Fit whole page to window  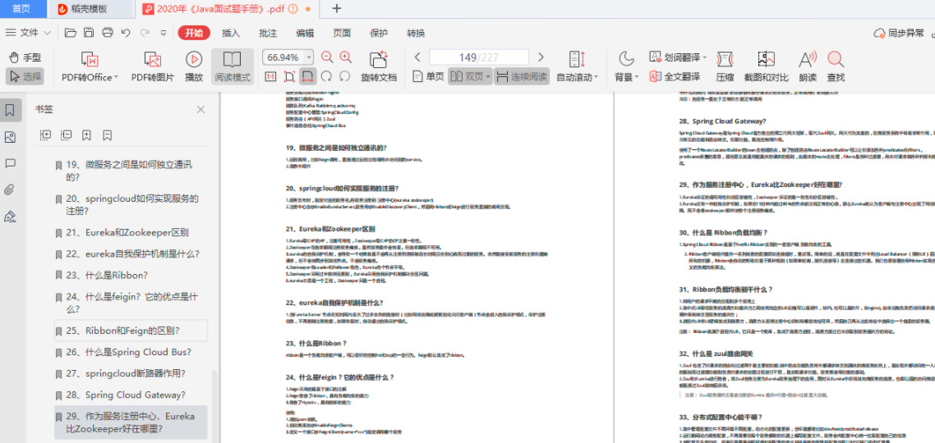(289, 76)
